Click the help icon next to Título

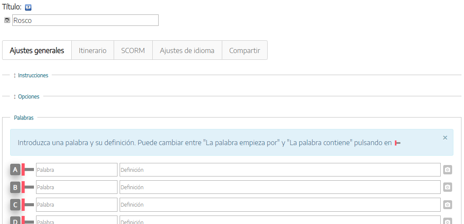(28, 8)
